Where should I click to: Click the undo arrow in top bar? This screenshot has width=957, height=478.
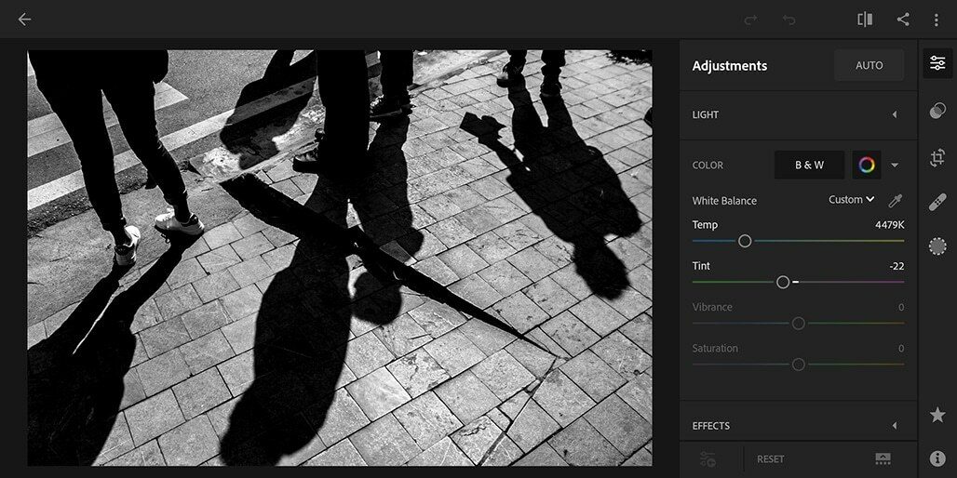pos(789,20)
